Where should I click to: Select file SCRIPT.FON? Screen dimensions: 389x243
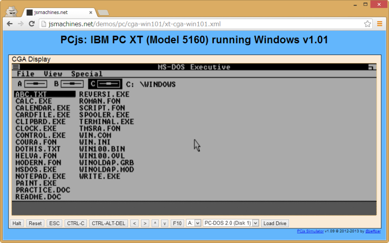[x=102, y=108]
